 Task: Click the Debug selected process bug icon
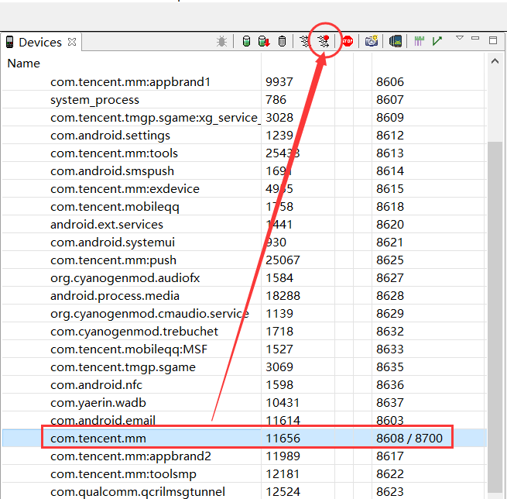(x=221, y=41)
